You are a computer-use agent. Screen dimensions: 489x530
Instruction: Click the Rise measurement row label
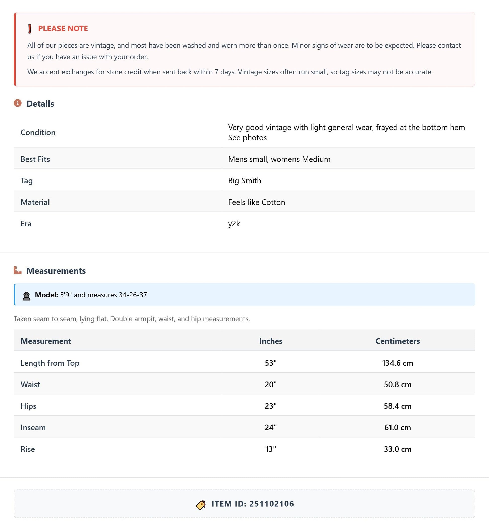tap(28, 449)
